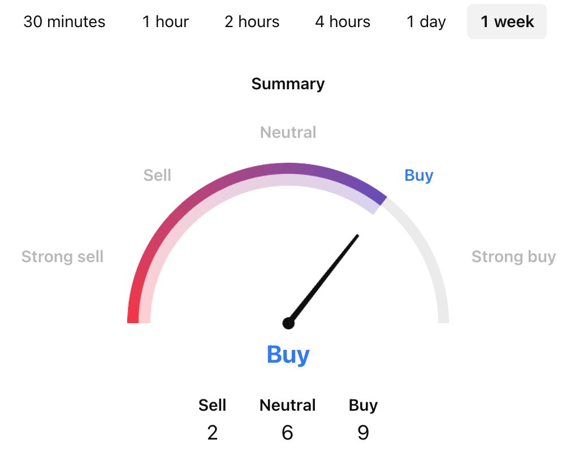Image resolution: width=570 pixels, height=461 pixels.
Task: Click the Strong sell gauge label
Action: tap(62, 257)
